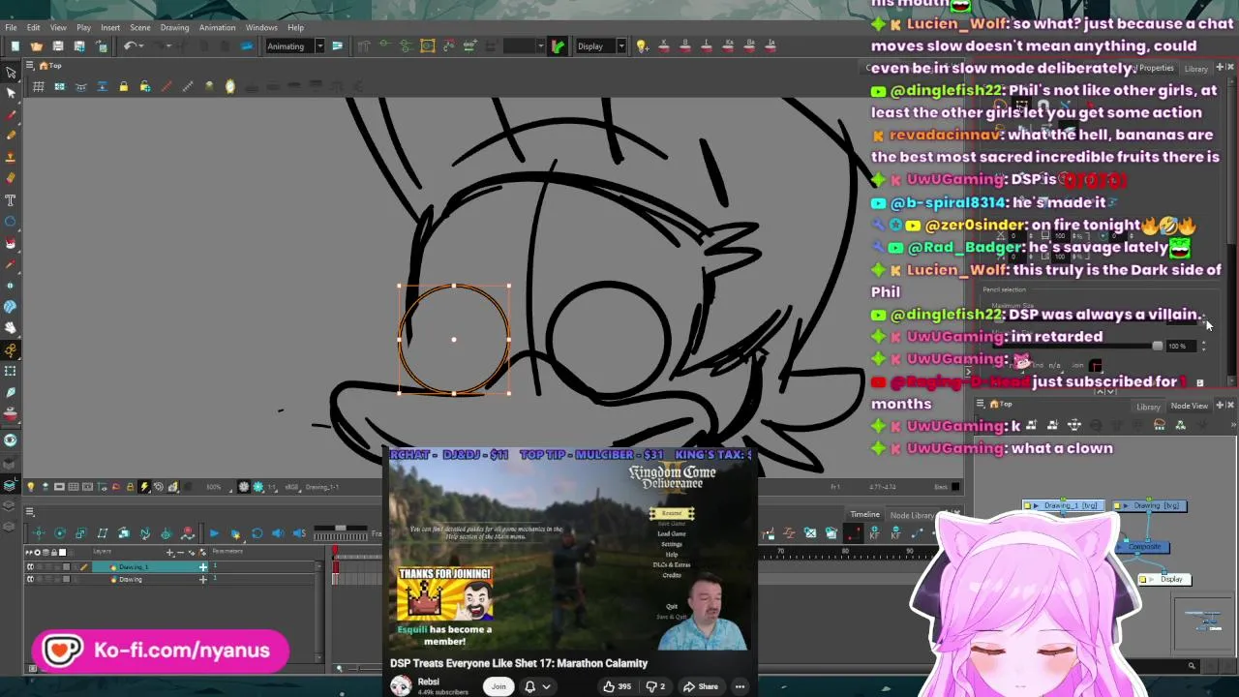
Task: Open the Windows menu
Action: [261, 27]
